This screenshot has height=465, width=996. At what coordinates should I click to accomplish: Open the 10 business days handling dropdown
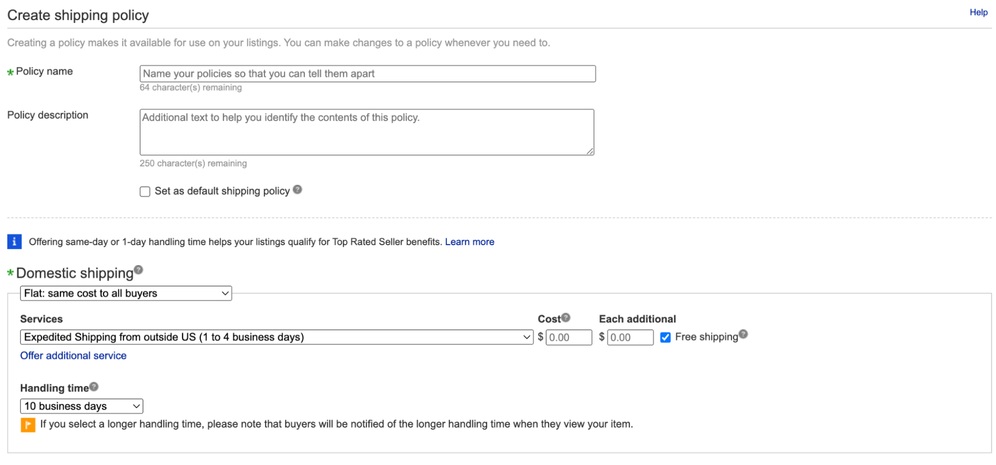tap(82, 406)
